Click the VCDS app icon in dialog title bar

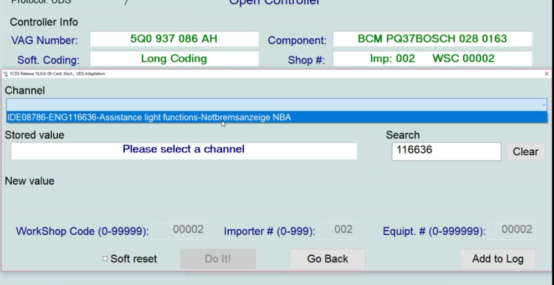6,73
